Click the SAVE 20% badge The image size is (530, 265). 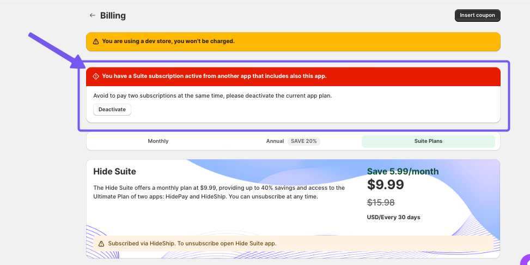(x=304, y=141)
